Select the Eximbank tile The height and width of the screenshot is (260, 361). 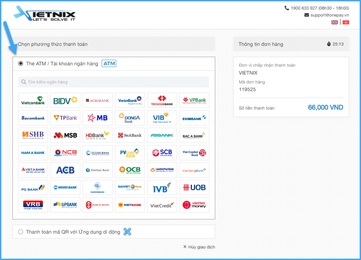coord(194,118)
